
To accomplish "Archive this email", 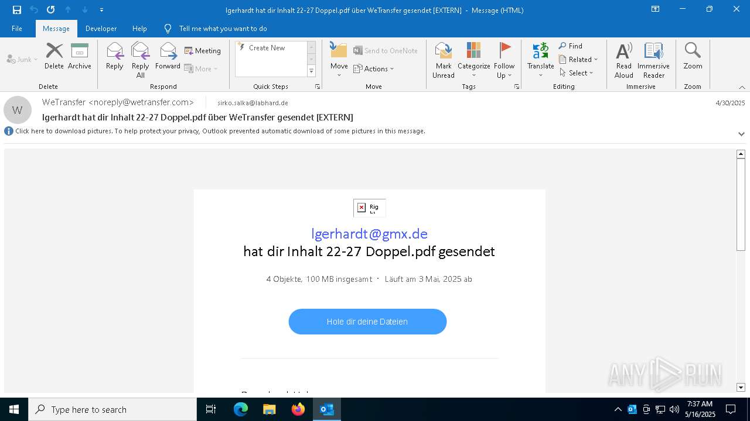I will pos(80,56).
